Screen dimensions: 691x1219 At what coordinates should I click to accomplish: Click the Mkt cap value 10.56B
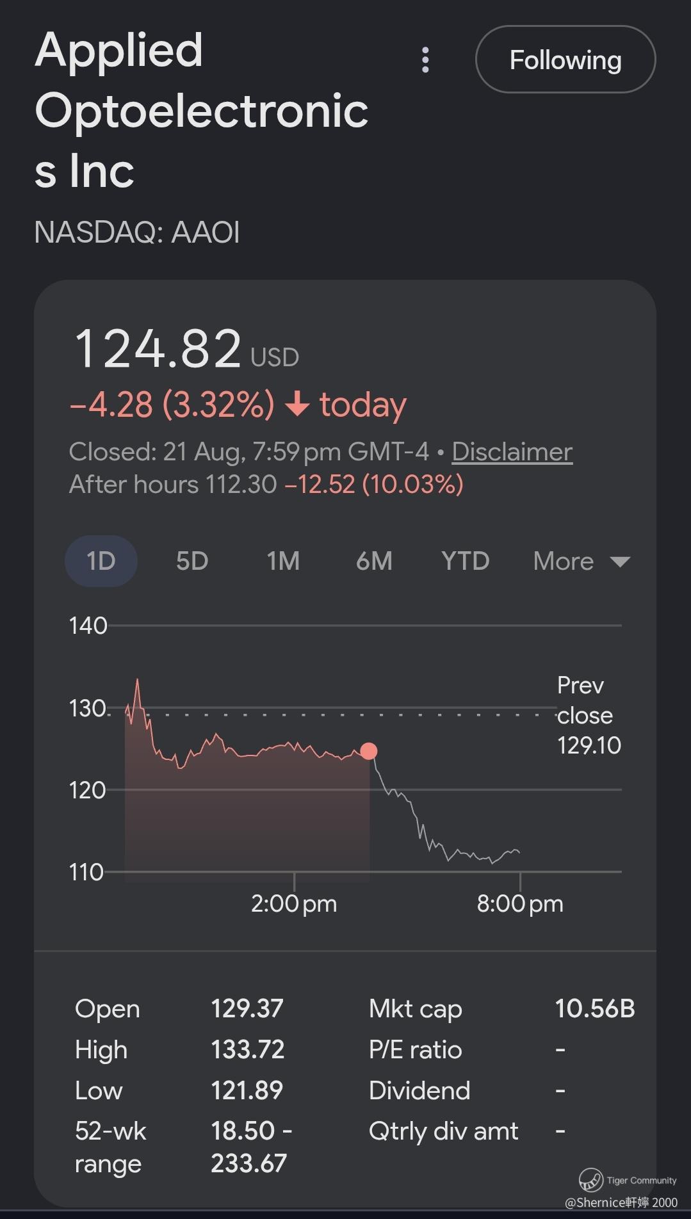coord(594,1008)
